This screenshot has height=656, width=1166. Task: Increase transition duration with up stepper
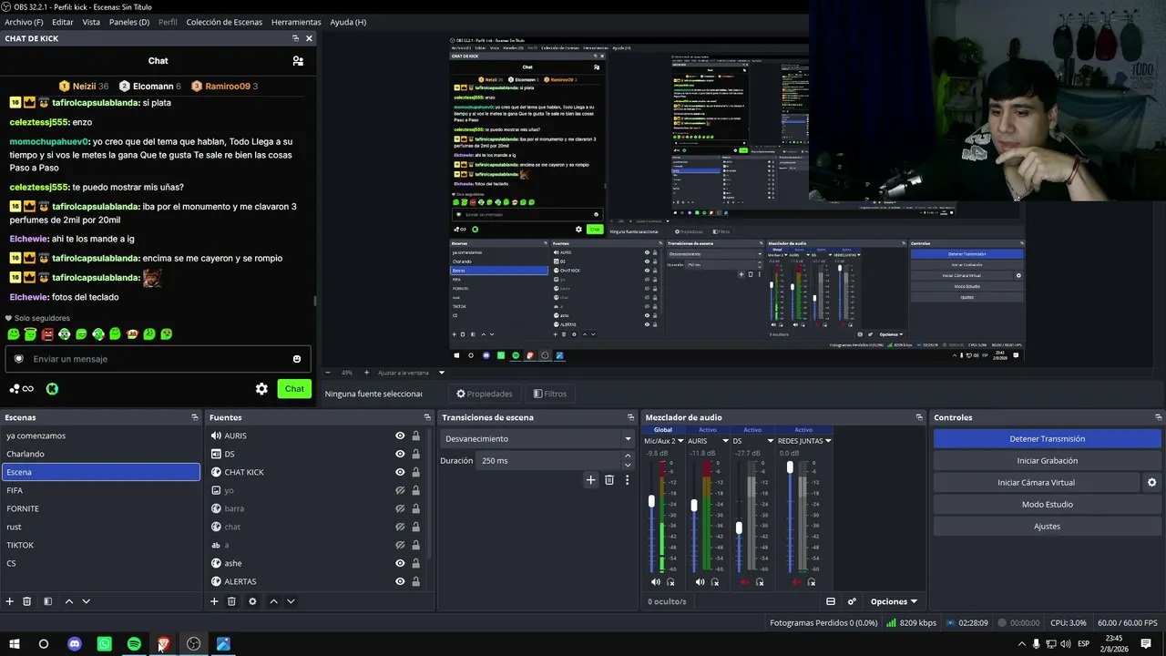(x=627, y=456)
